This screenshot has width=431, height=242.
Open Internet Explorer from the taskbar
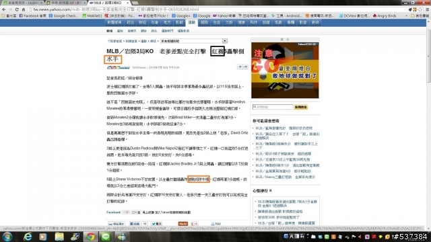coord(28,237)
